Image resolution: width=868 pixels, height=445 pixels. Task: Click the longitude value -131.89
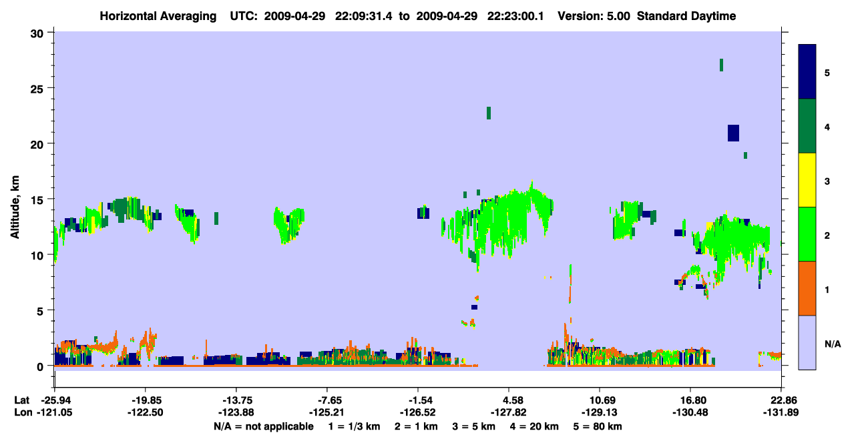click(781, 412)
